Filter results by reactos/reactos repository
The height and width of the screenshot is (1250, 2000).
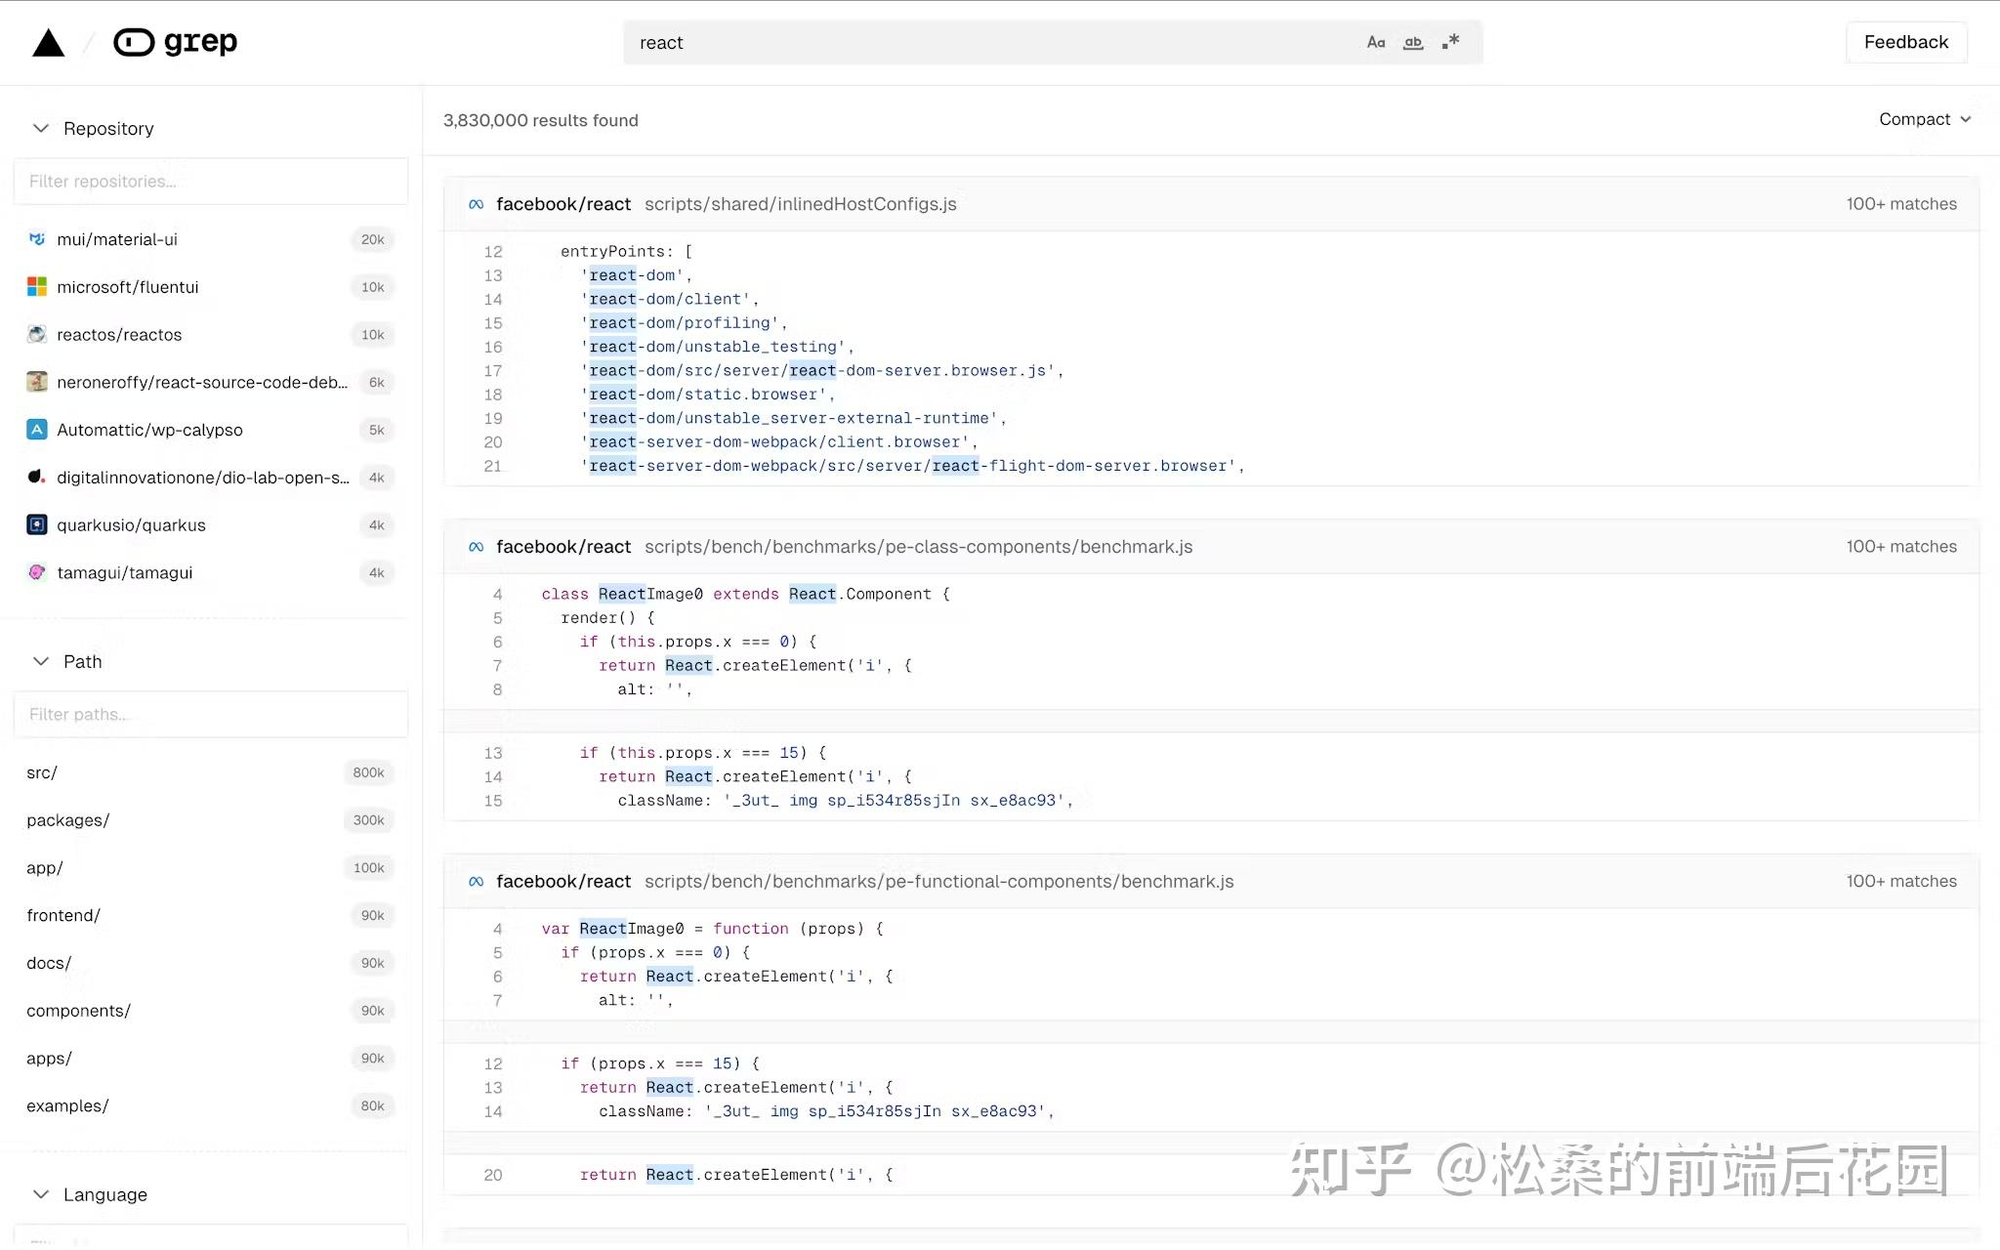[119, 334]
